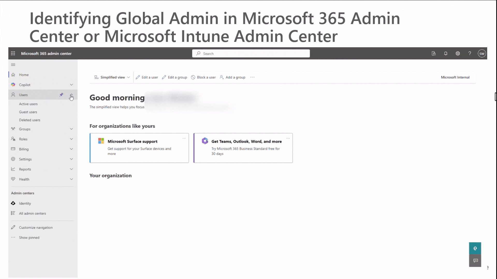Open All admin centers
The height and width of the screenshot is (279, 497).
[x=32, y=213]
